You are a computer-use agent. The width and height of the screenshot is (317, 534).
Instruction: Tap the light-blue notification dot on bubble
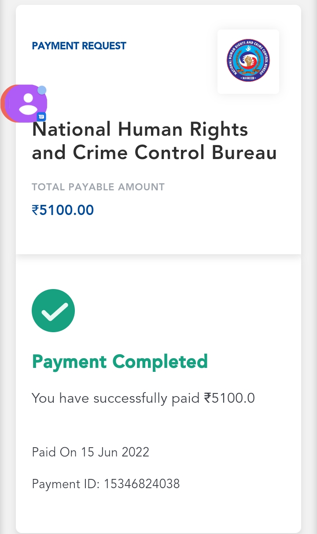tap(42, 90)
